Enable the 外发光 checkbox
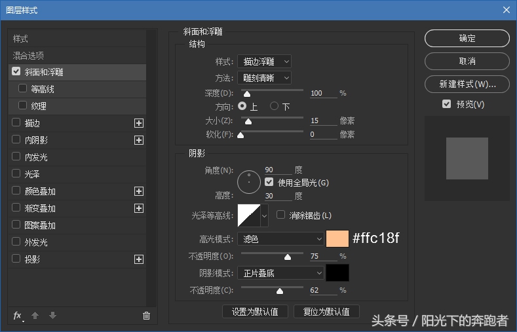The width and height of the screenshot is (517, 332). [x=16, y=242]
